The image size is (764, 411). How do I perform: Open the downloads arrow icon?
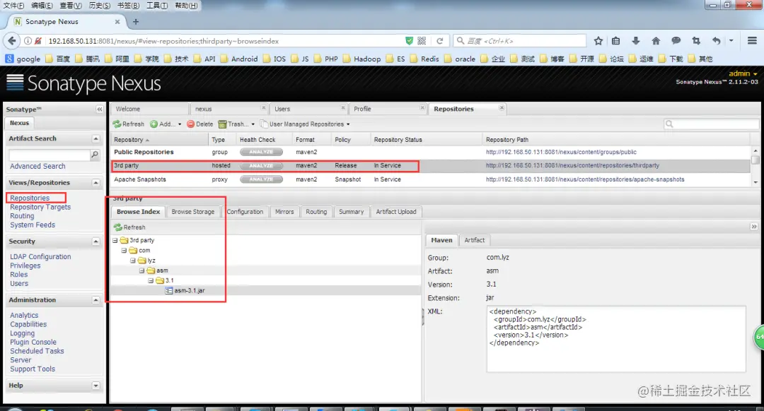tap(635, 41)
